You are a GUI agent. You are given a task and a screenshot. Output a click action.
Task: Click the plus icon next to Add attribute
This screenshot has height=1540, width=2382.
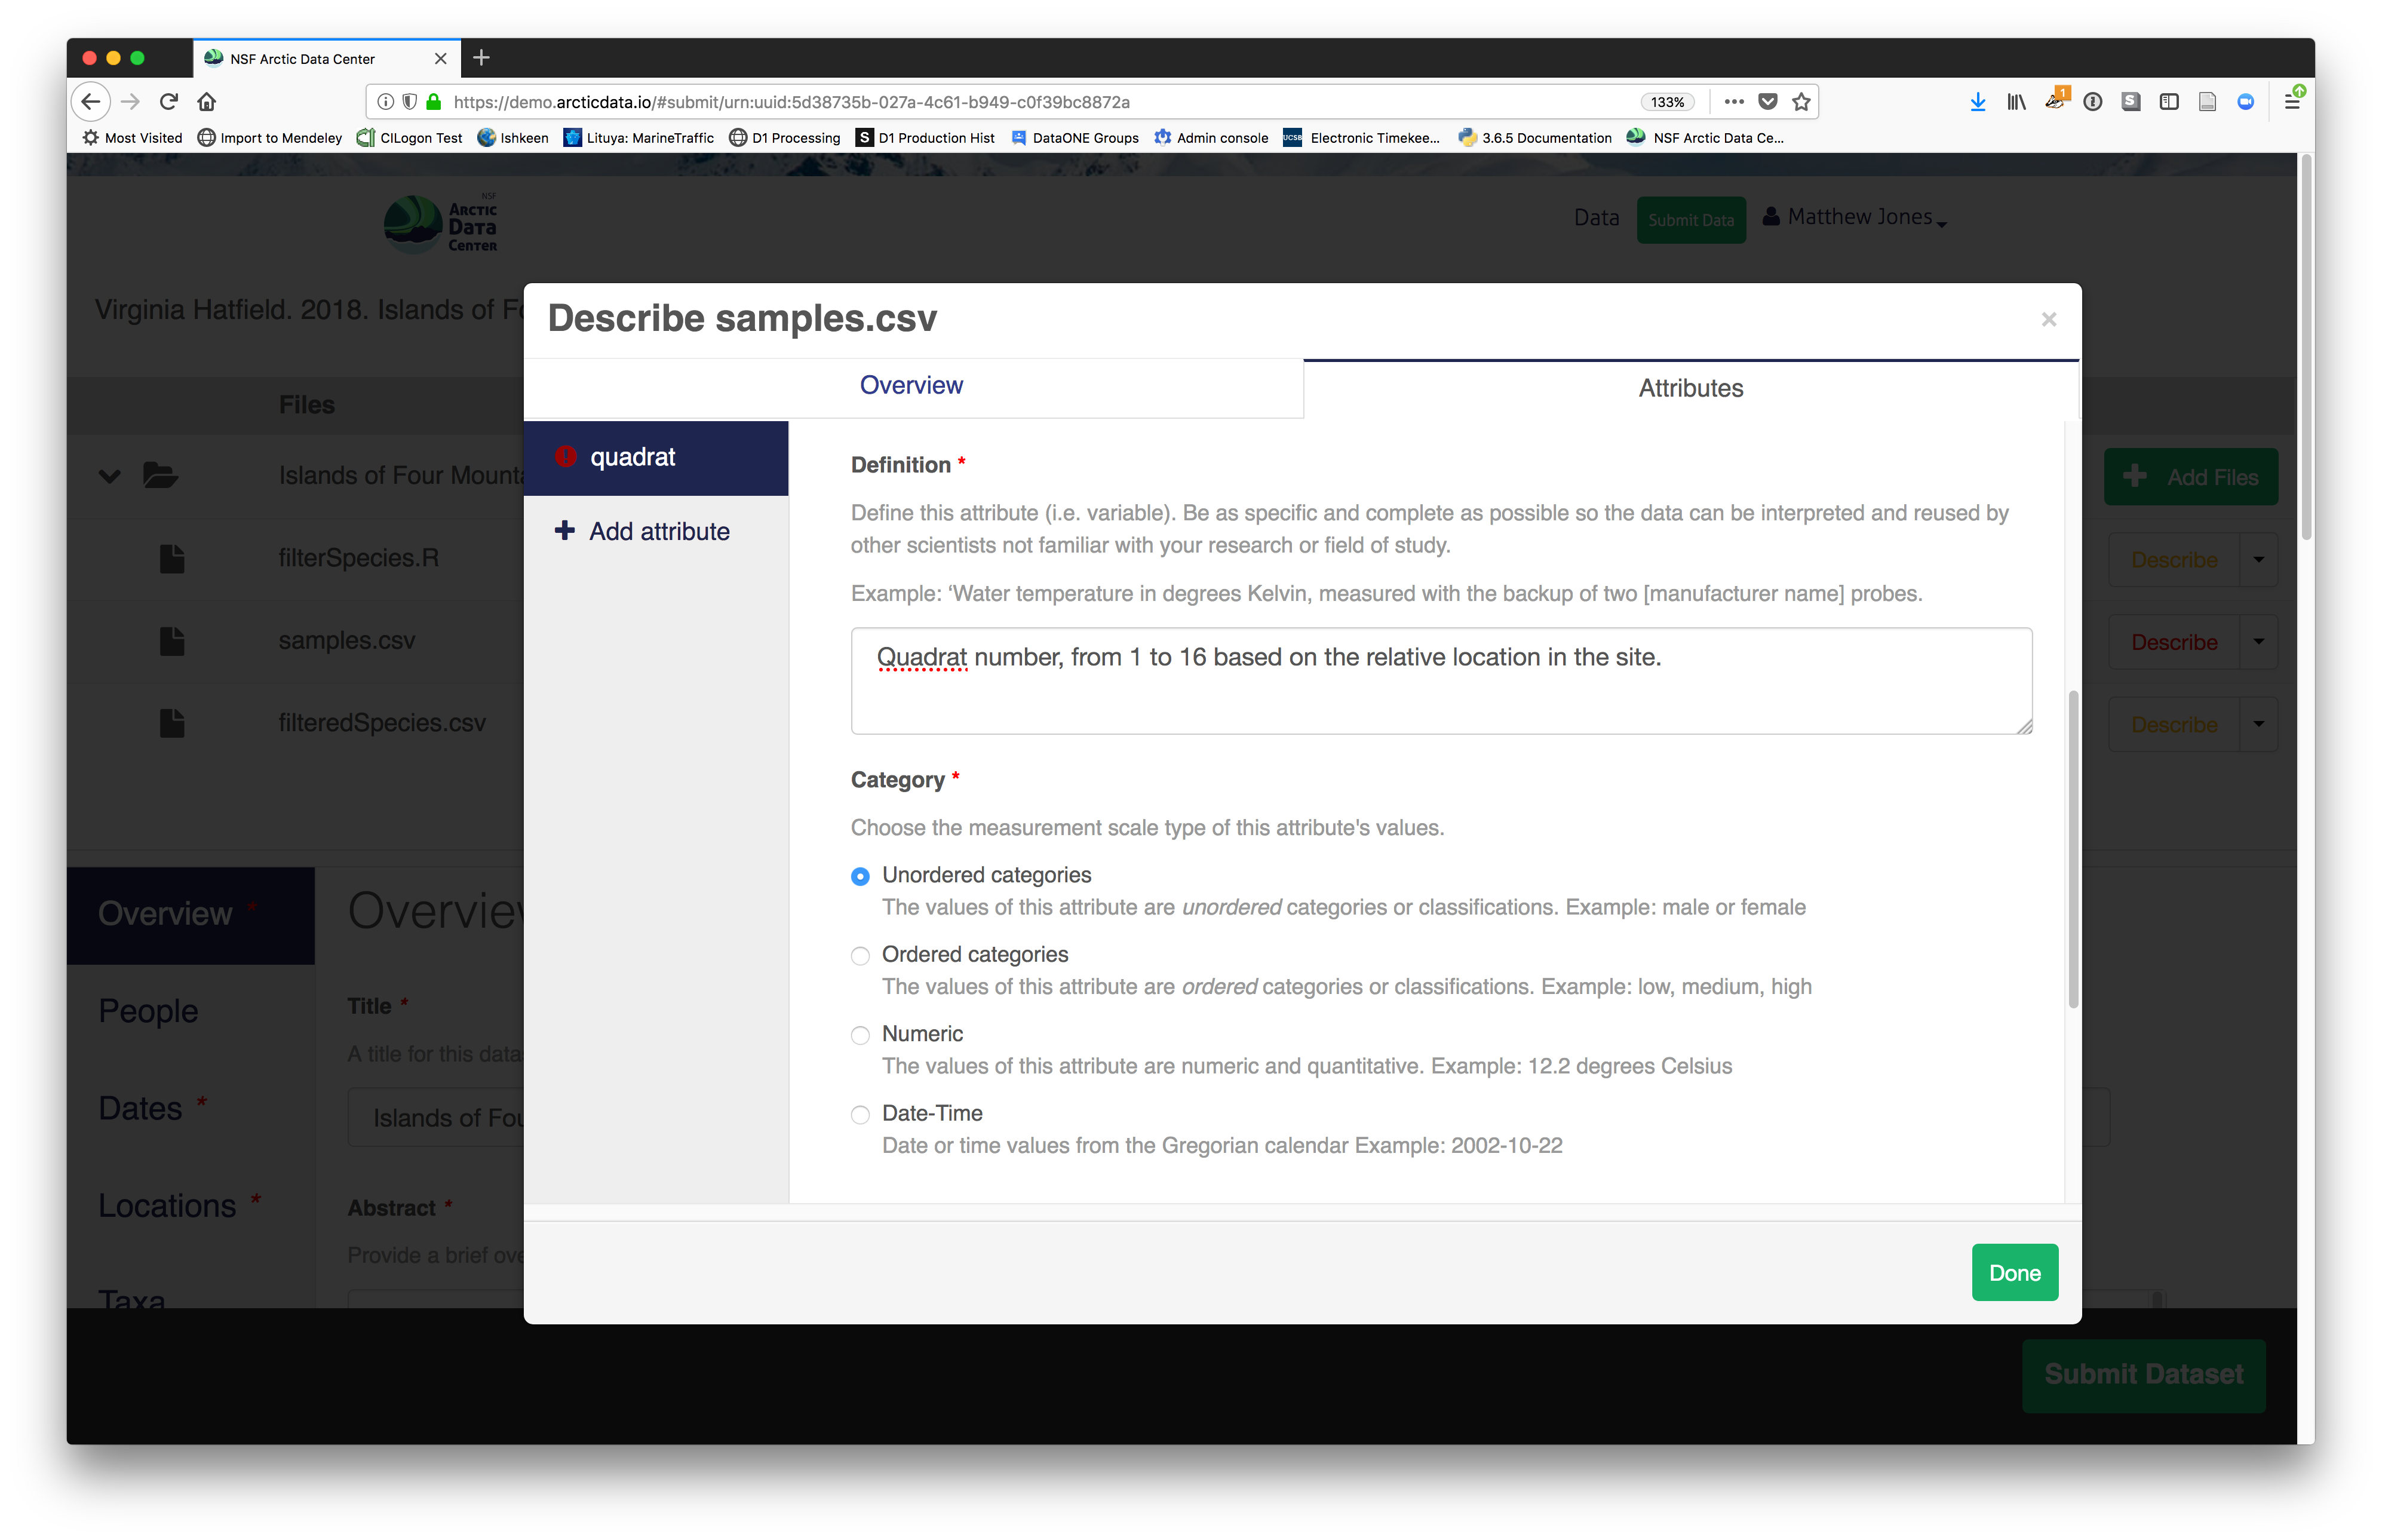[x=565, y=531]
